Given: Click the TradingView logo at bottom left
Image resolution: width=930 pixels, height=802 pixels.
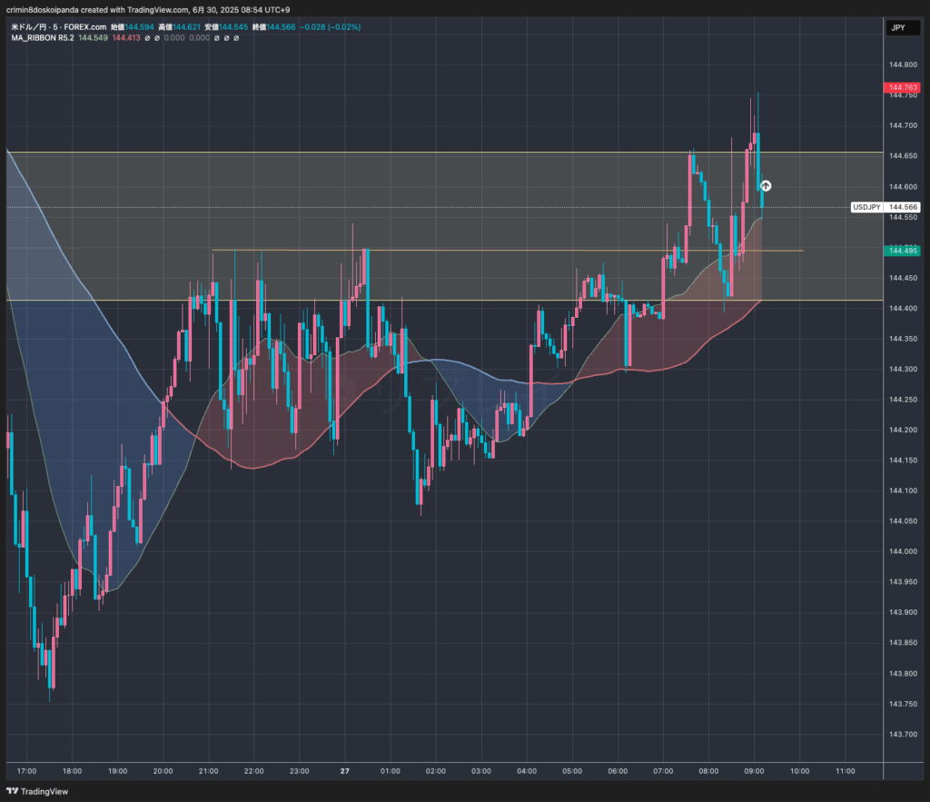Looking at the screenshot, I should (37, 791).
